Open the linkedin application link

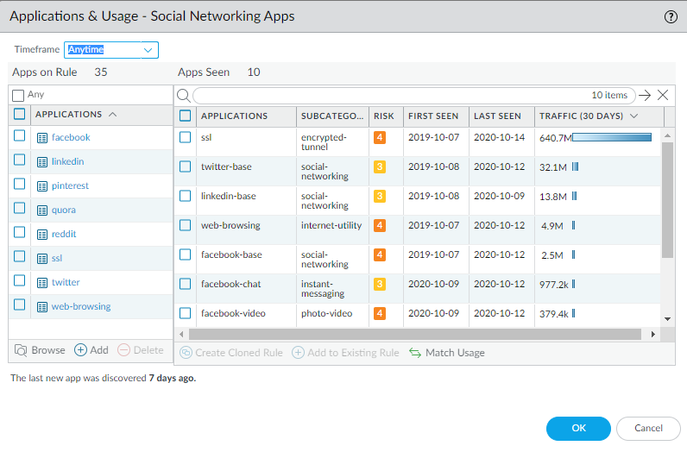67,162
